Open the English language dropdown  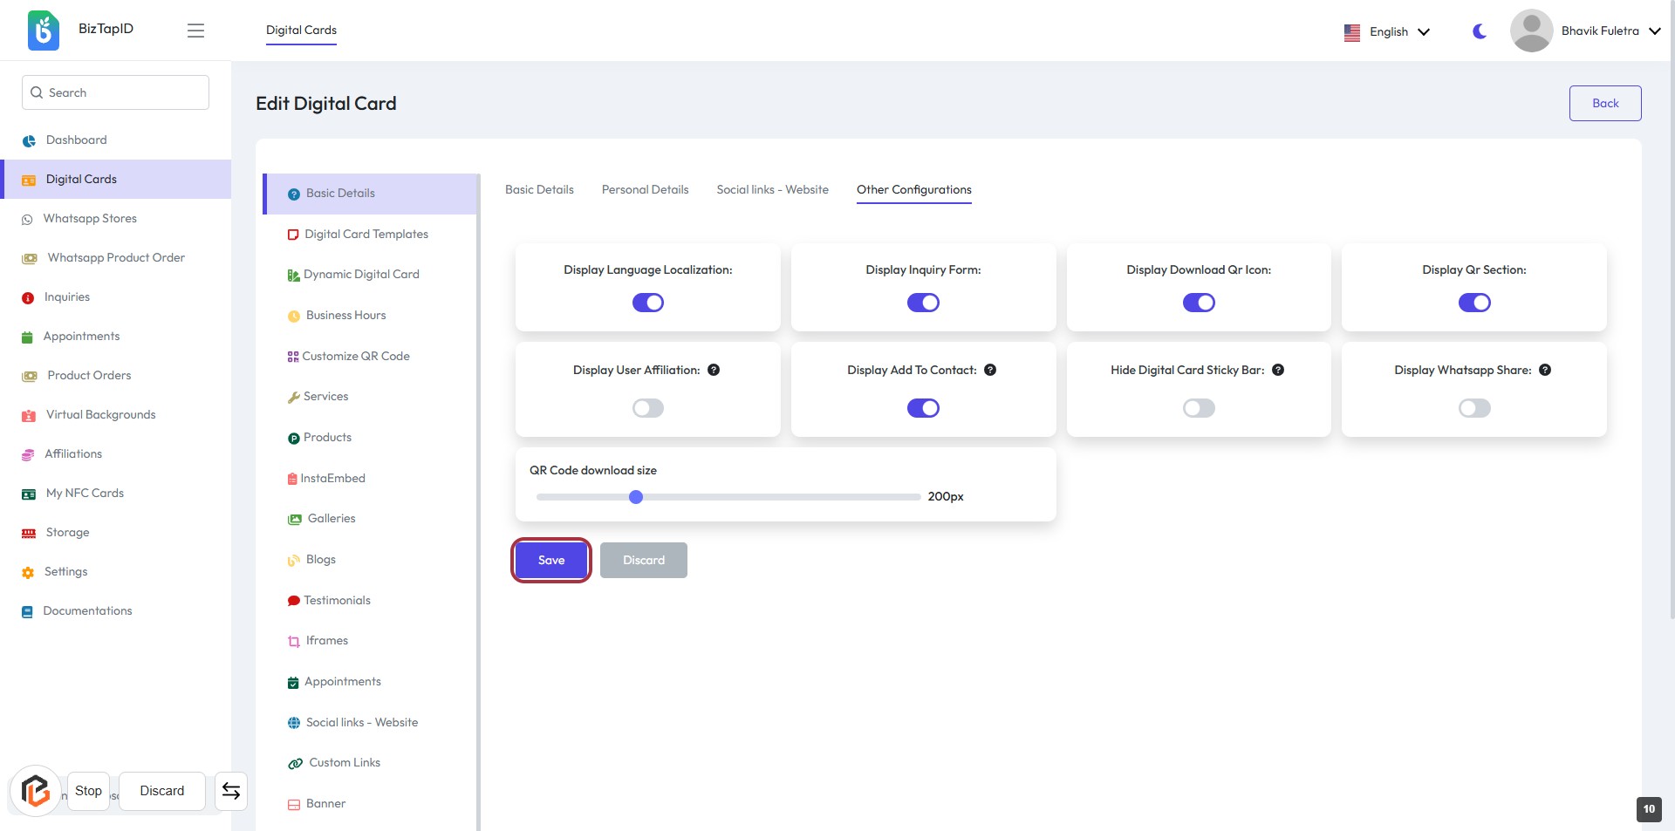point(1387,31)
